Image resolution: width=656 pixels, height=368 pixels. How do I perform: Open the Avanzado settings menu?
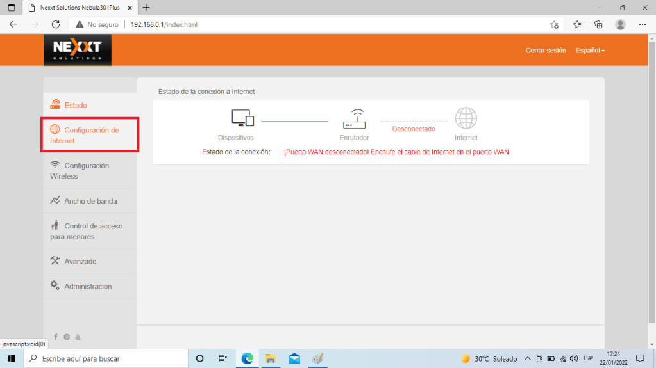tap(80, 261)
